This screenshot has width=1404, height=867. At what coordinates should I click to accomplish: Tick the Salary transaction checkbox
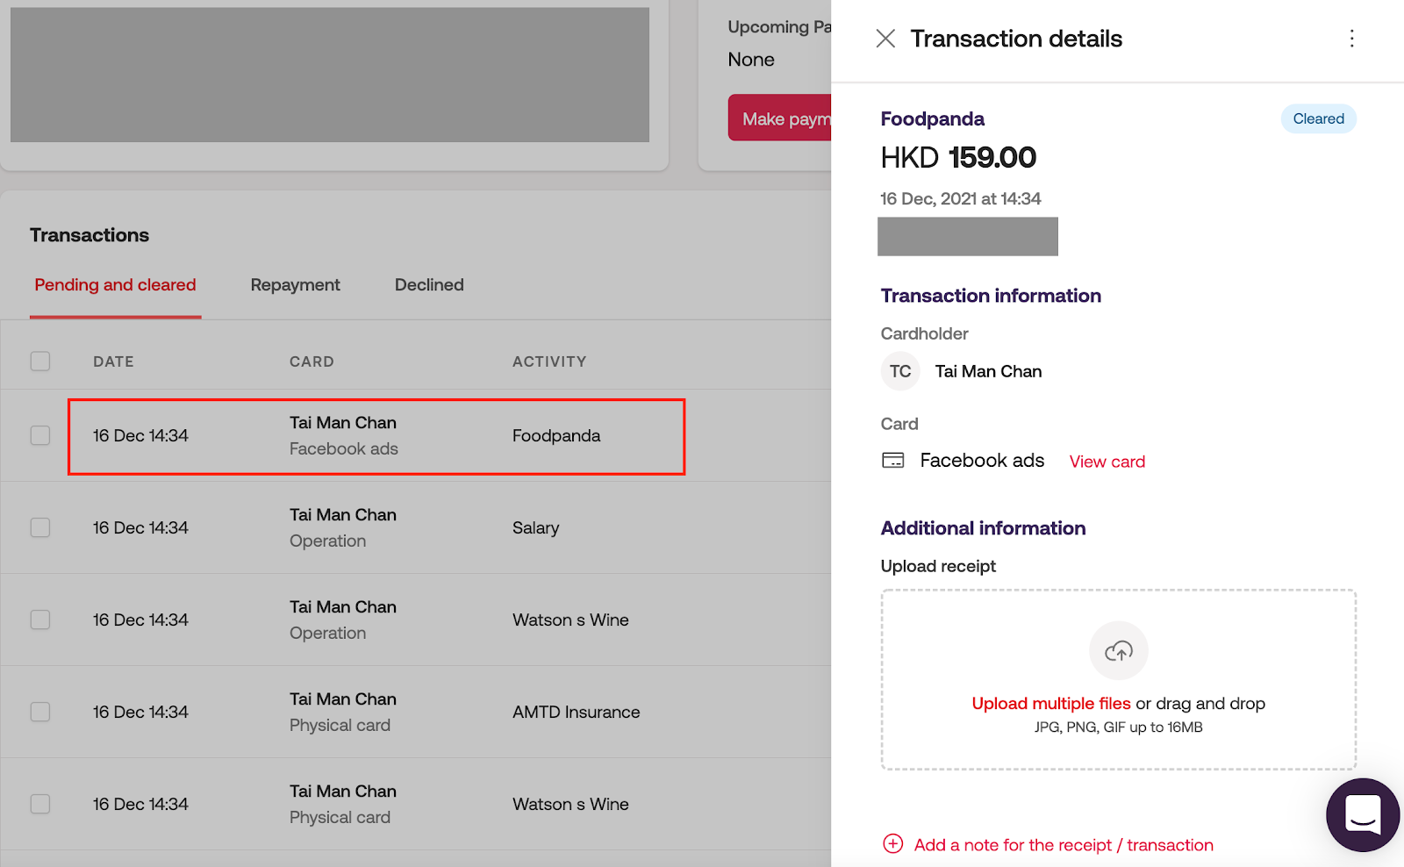coord(40,527)
